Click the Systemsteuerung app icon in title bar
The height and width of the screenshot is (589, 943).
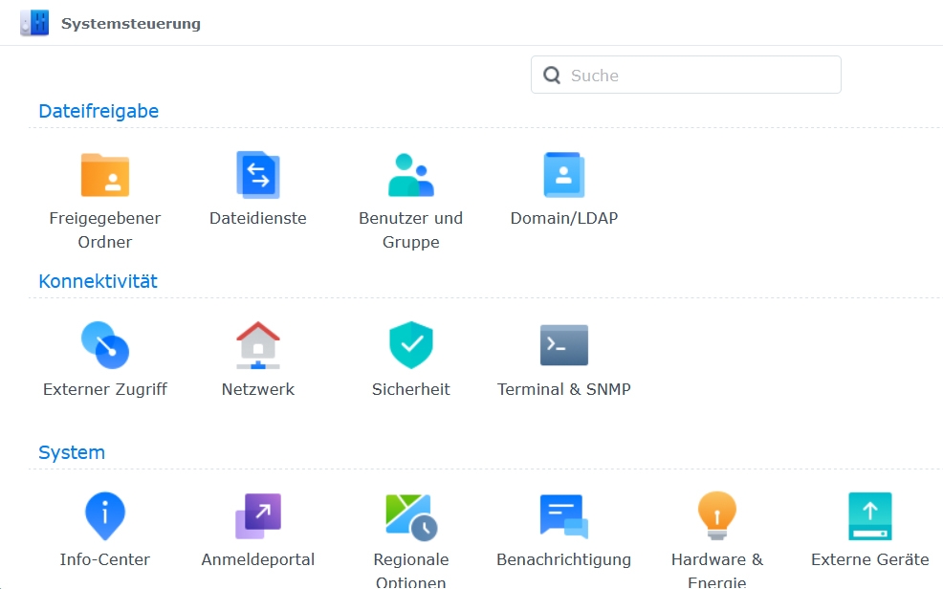[x=34, y=23]
